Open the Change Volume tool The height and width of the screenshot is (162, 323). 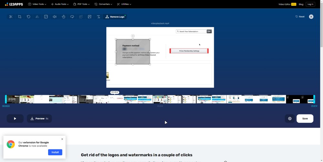(x=55, y=17)
